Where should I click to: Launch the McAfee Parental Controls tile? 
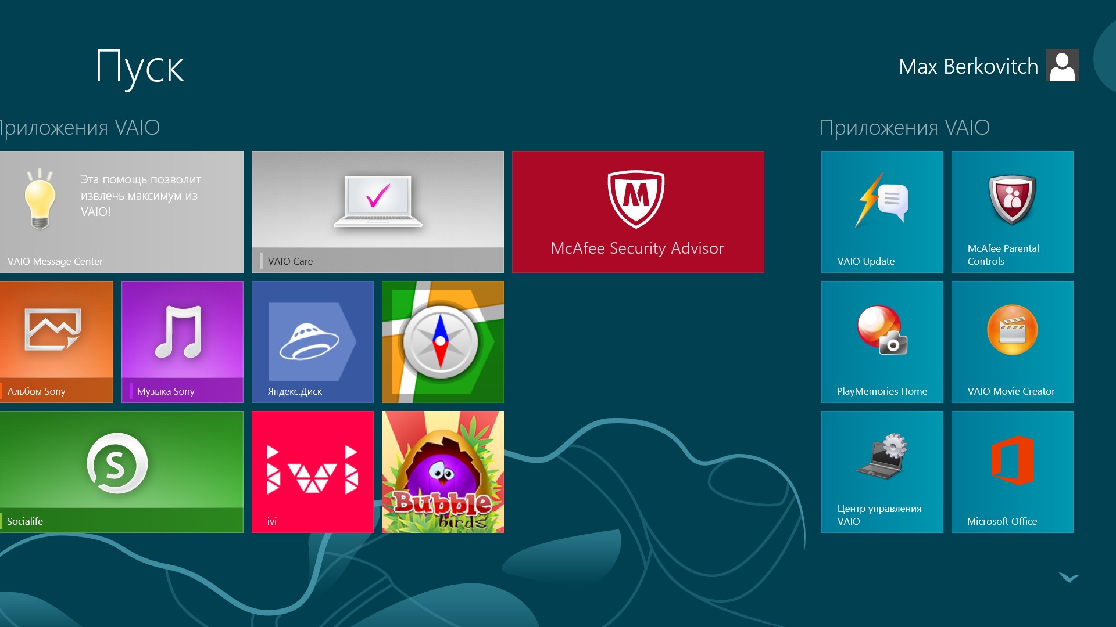pos(1012,212)
